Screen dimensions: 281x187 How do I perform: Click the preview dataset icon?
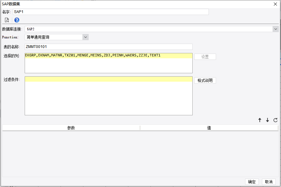coord(7,20)
